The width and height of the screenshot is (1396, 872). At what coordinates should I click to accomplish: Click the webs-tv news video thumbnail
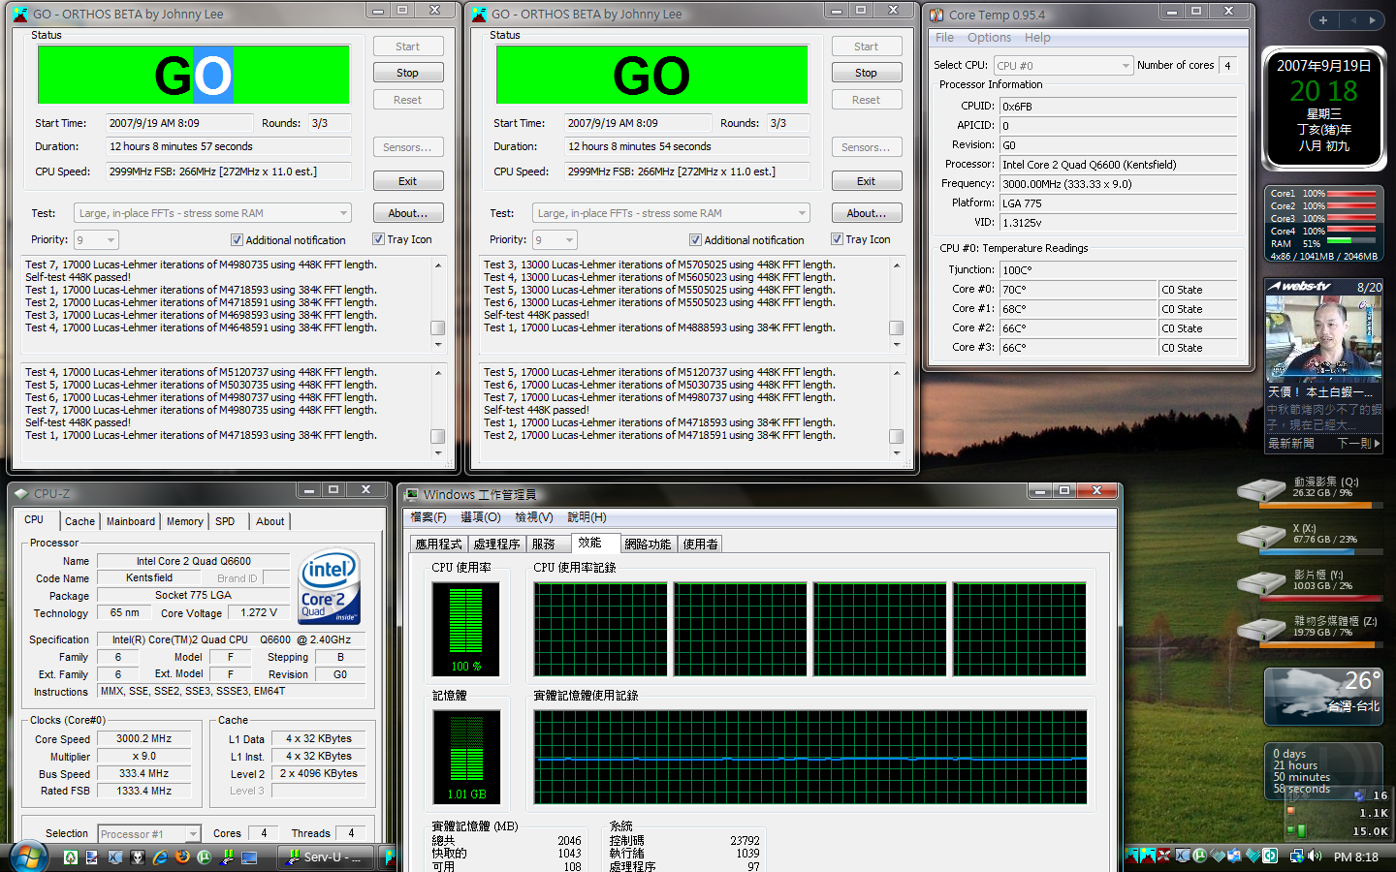tap(1323, 338)
